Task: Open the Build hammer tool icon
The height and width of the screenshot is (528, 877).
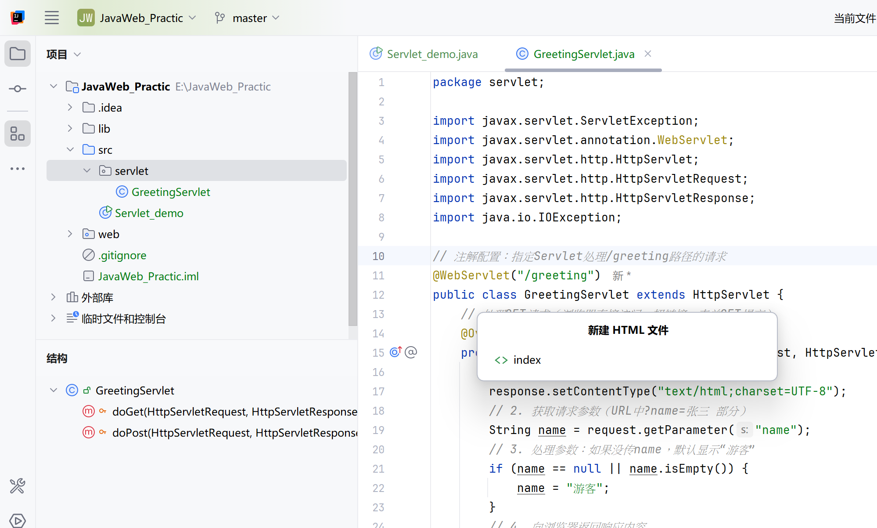Action: pos(18,486)
